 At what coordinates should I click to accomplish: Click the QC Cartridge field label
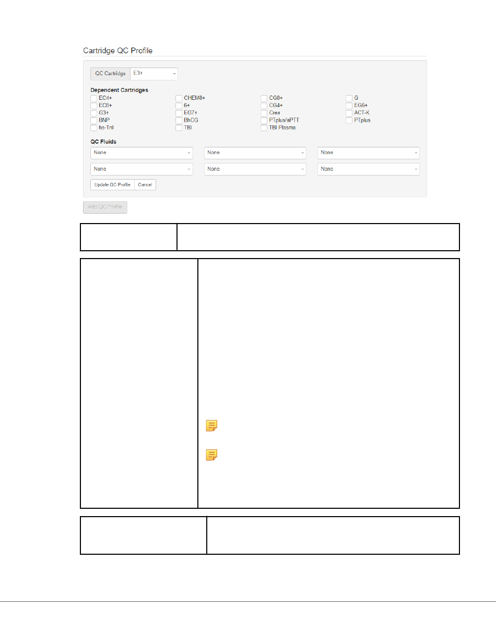coord(110,74)
